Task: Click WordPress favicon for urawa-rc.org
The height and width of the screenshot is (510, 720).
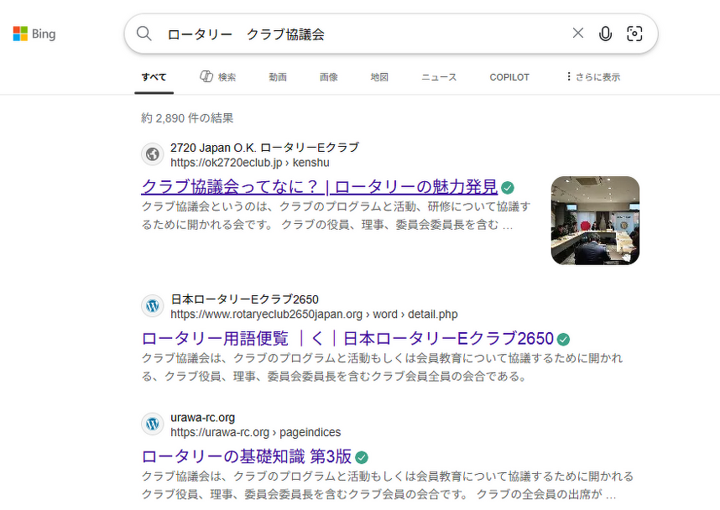Action: point(152,424)
